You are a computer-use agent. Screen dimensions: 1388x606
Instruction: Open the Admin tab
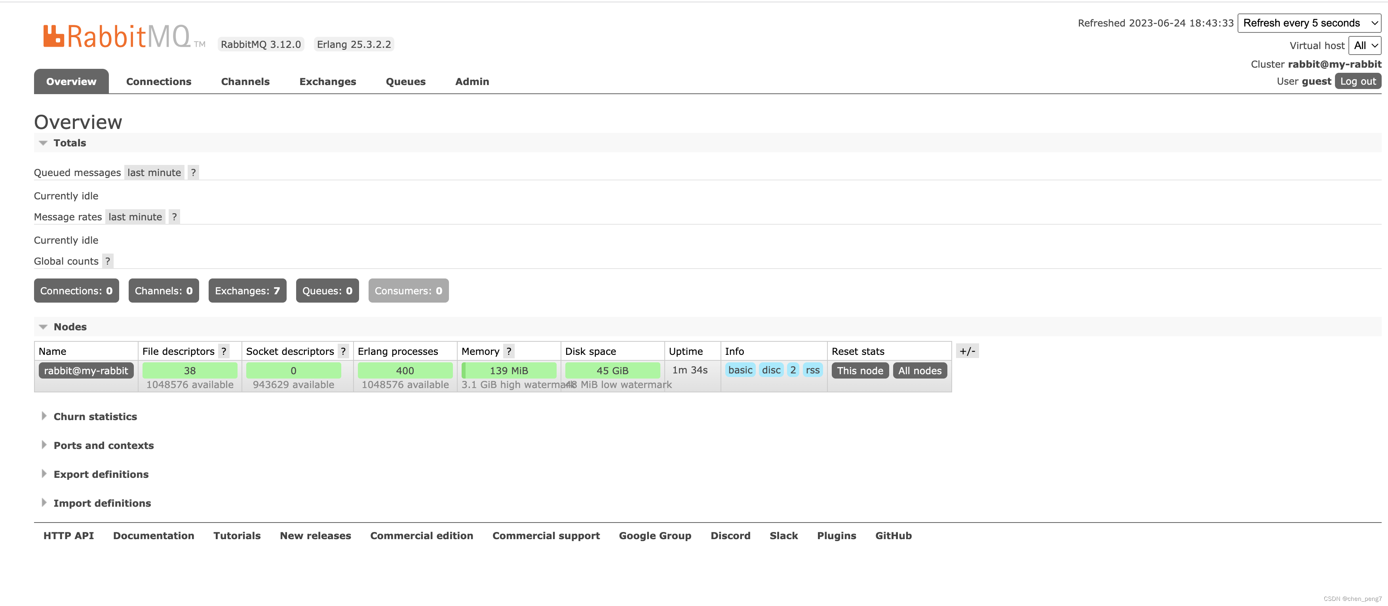click(472, 81)
